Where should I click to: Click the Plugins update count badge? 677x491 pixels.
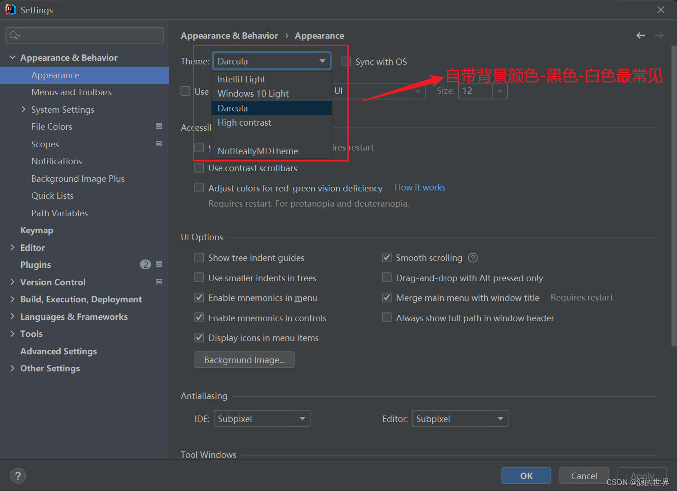145,265
